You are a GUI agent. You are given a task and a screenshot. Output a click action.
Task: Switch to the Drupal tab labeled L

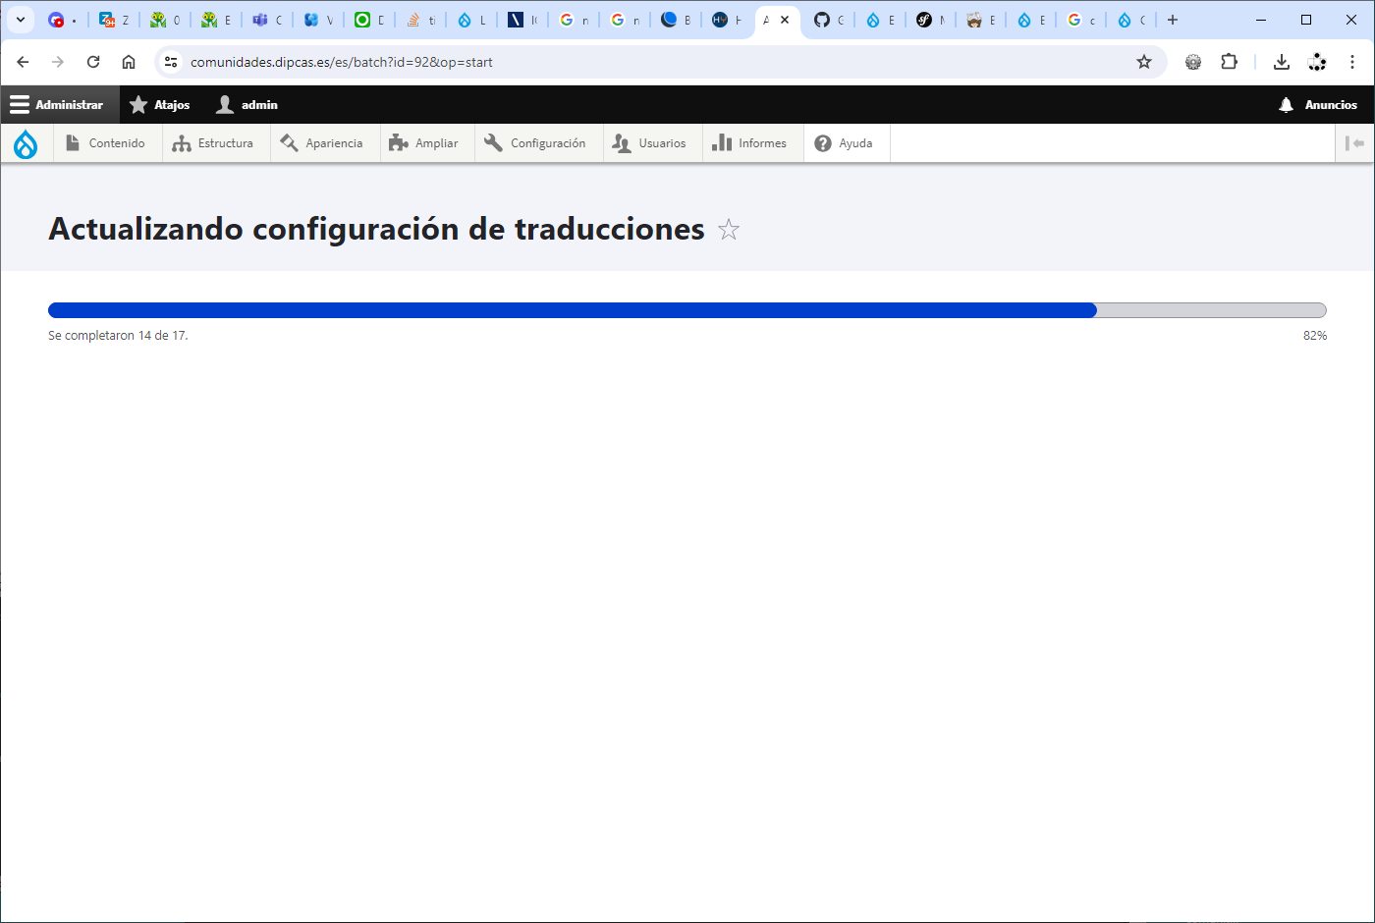471,20
